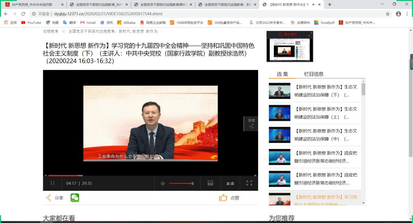Click the 分享 share icon below video
The image size is (413, 223).
click(49, 198)
